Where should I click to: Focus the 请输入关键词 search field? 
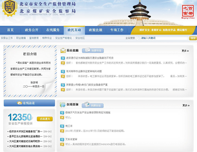click(x=162, y=38)
